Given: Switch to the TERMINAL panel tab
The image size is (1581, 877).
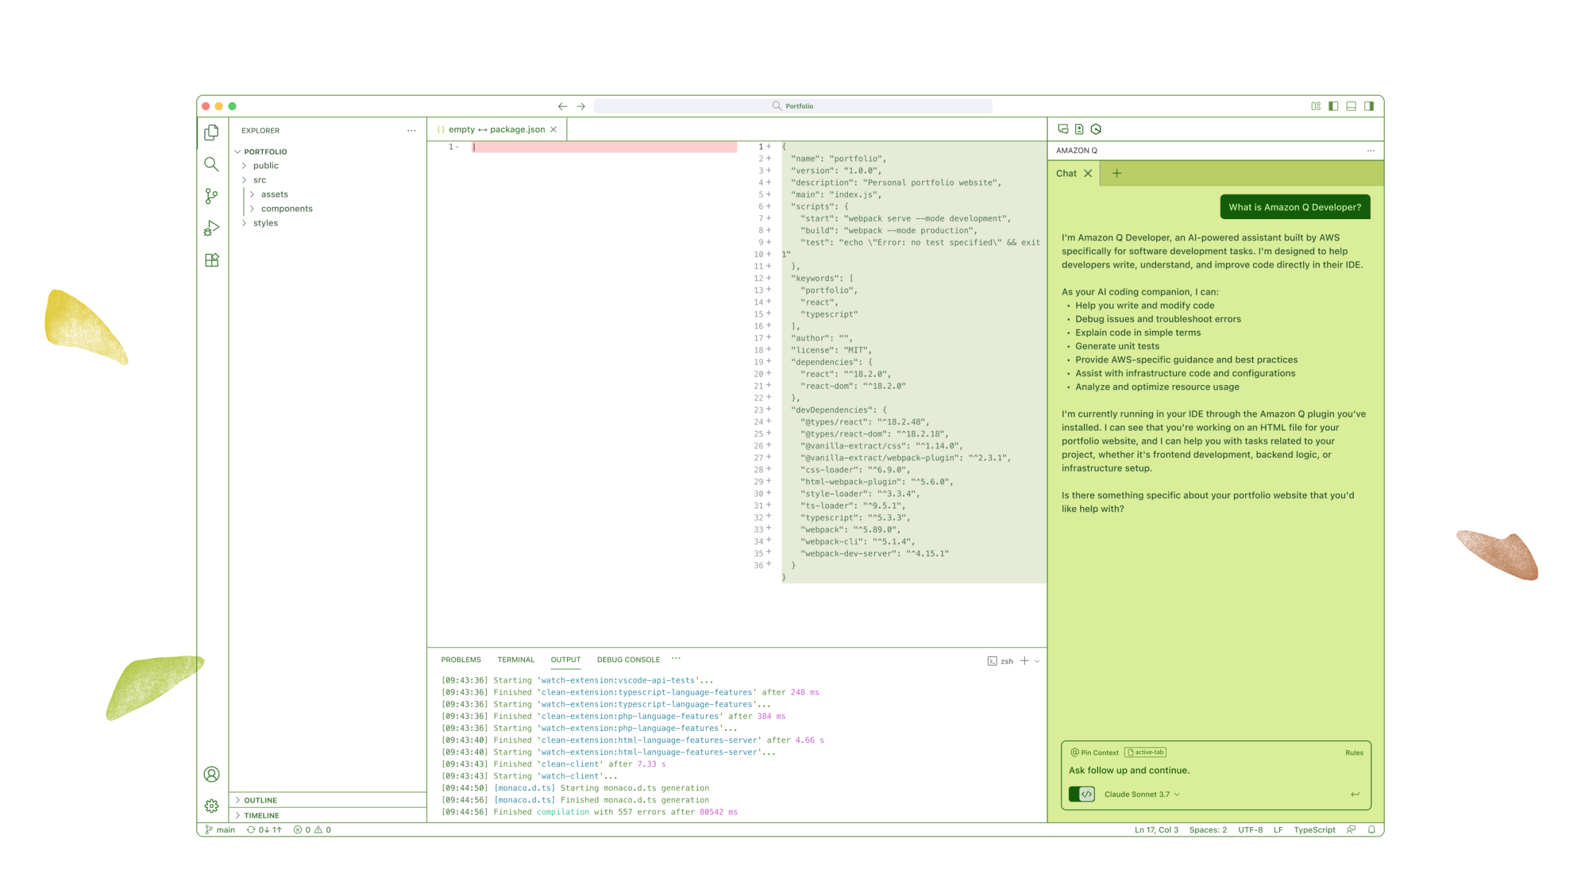Looking at the screenshot, I should click(x=516, y=660).
